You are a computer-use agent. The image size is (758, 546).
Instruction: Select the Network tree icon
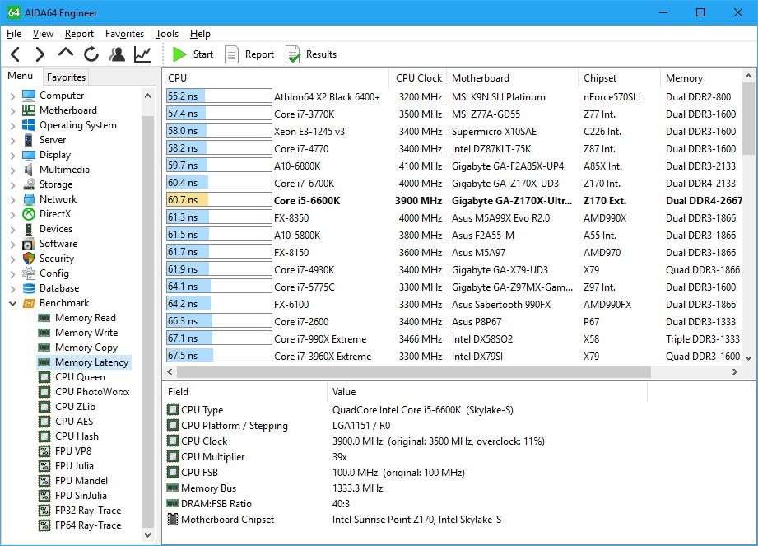[x=29, y=199]
